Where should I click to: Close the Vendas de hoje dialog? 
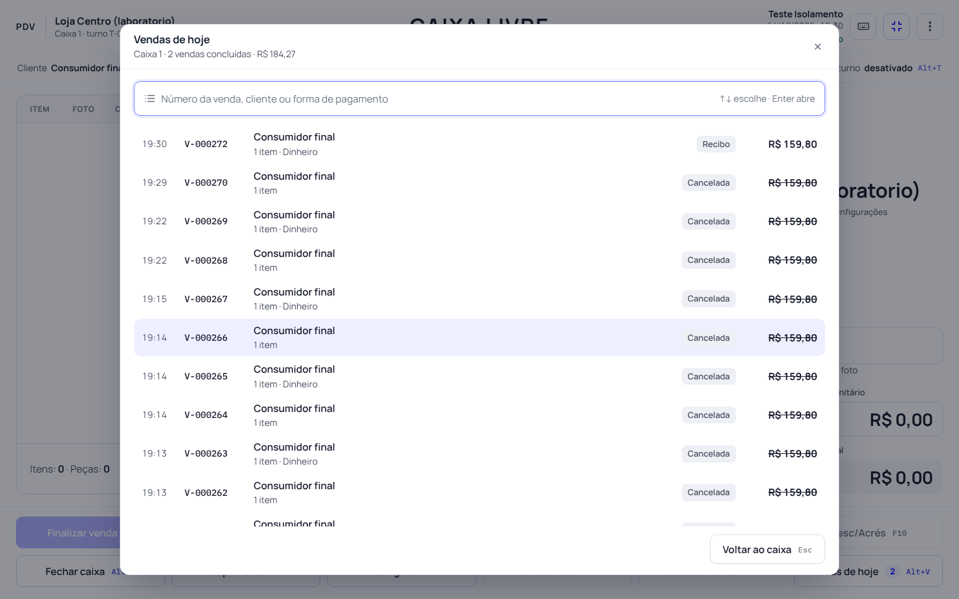pyautogui.click(x=817, y=47)
